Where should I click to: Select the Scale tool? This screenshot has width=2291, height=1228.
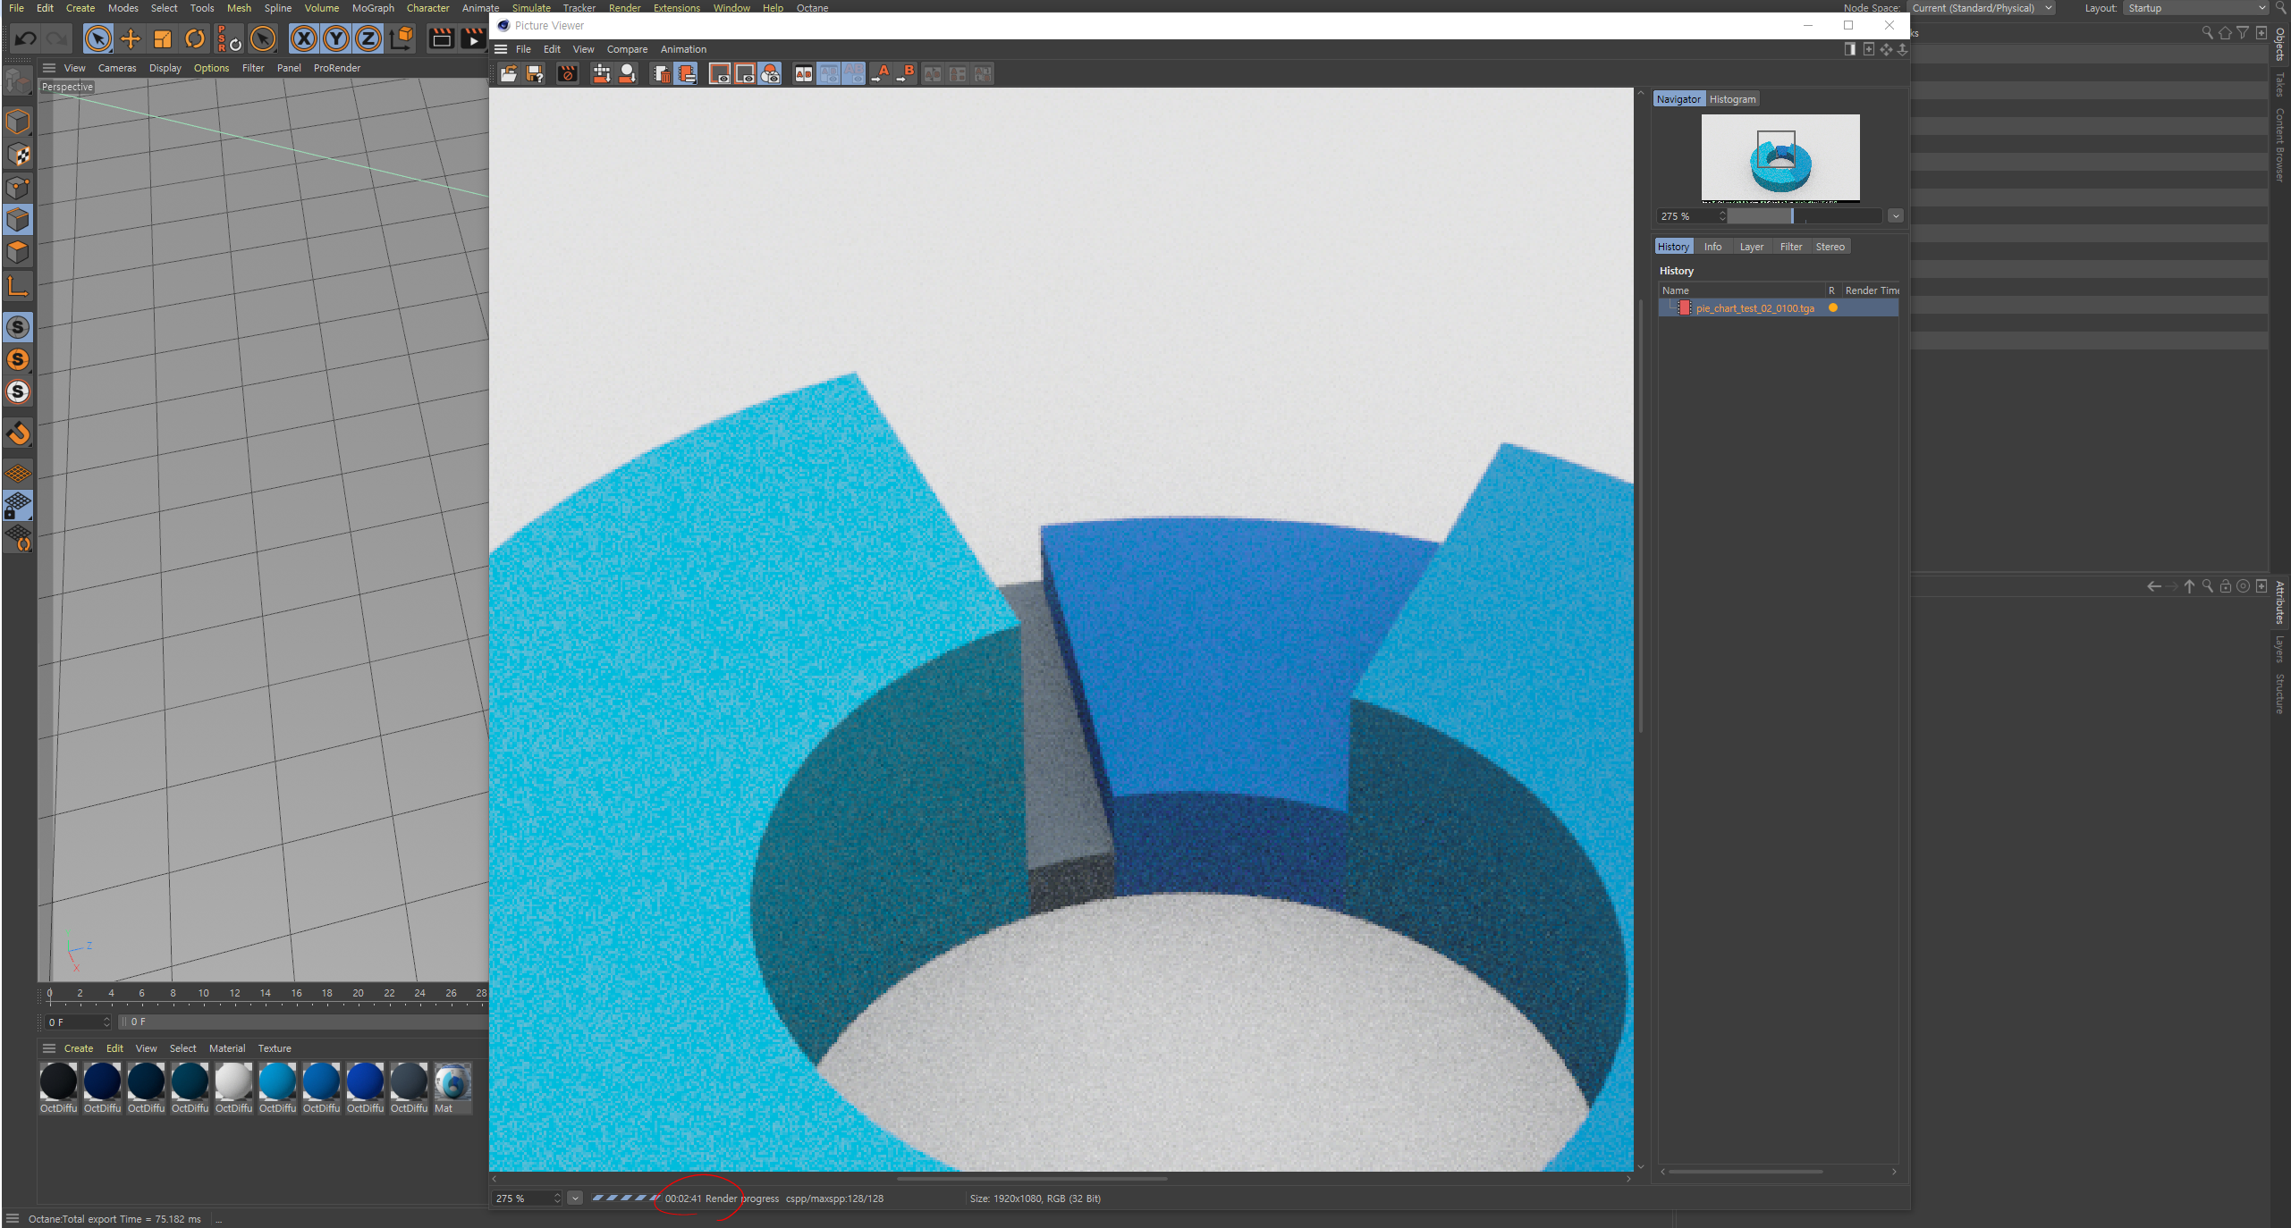163,38
